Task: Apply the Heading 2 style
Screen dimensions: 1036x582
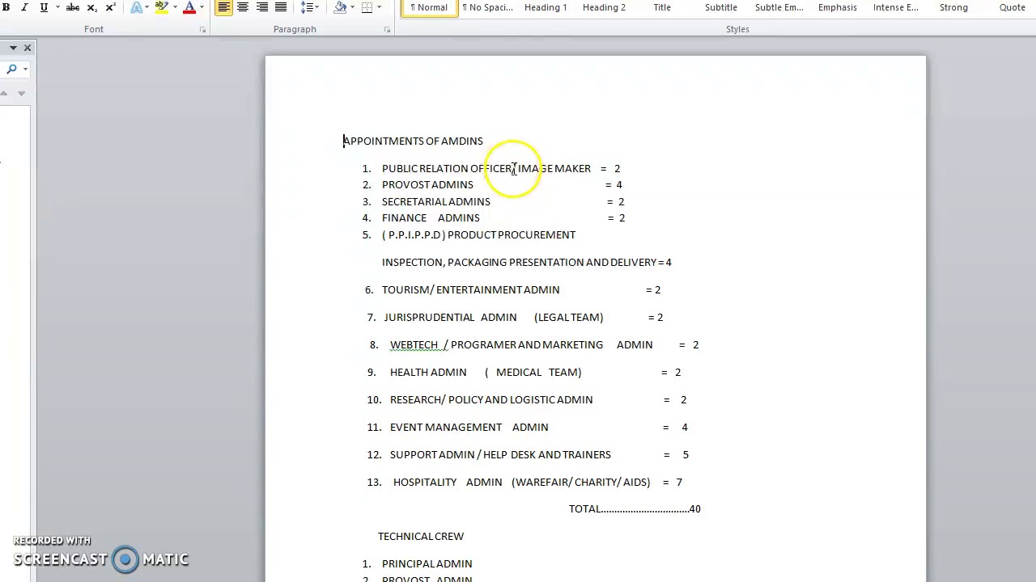Action: (x=604, y=7)
